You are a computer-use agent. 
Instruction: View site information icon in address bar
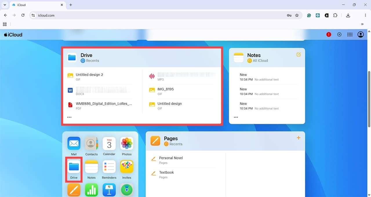(33, 15)
